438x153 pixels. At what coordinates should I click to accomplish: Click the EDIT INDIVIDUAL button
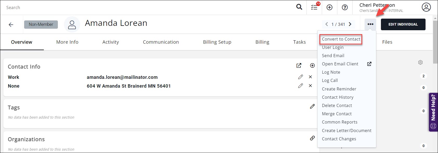[x=403, y=24]
